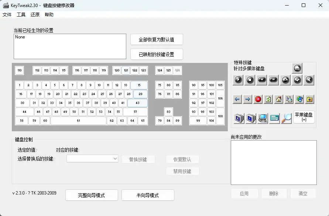Select keyboard key 58

click(22, 121)
